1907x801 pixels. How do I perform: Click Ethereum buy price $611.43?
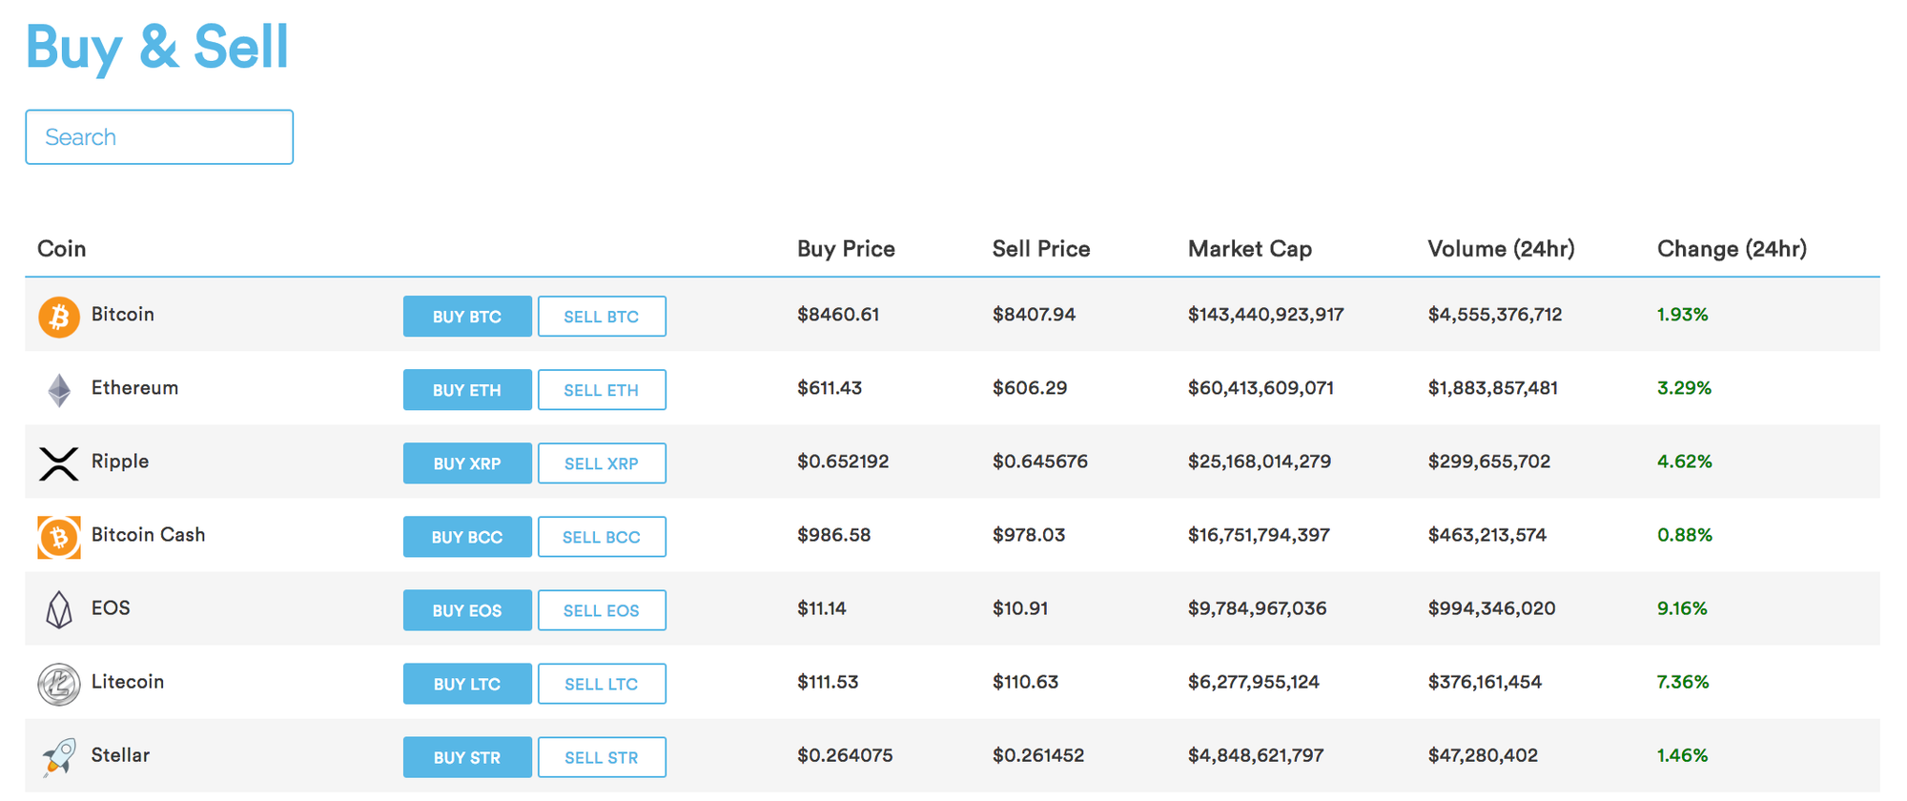click(830, 388)
